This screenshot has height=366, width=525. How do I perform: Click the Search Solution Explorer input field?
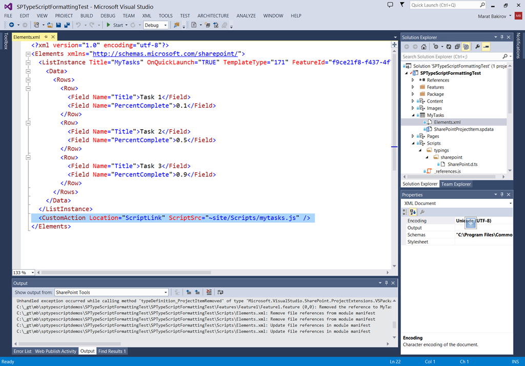pyautogui.click(x=452, y=56)
